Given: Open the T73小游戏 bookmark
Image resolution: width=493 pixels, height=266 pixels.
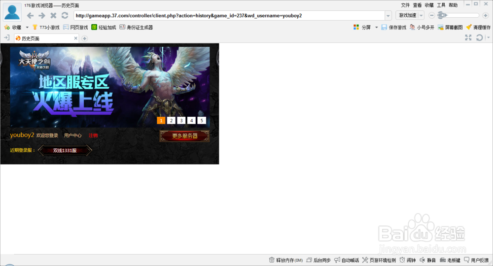Looking at the screenshot, I should coord(46,27).
